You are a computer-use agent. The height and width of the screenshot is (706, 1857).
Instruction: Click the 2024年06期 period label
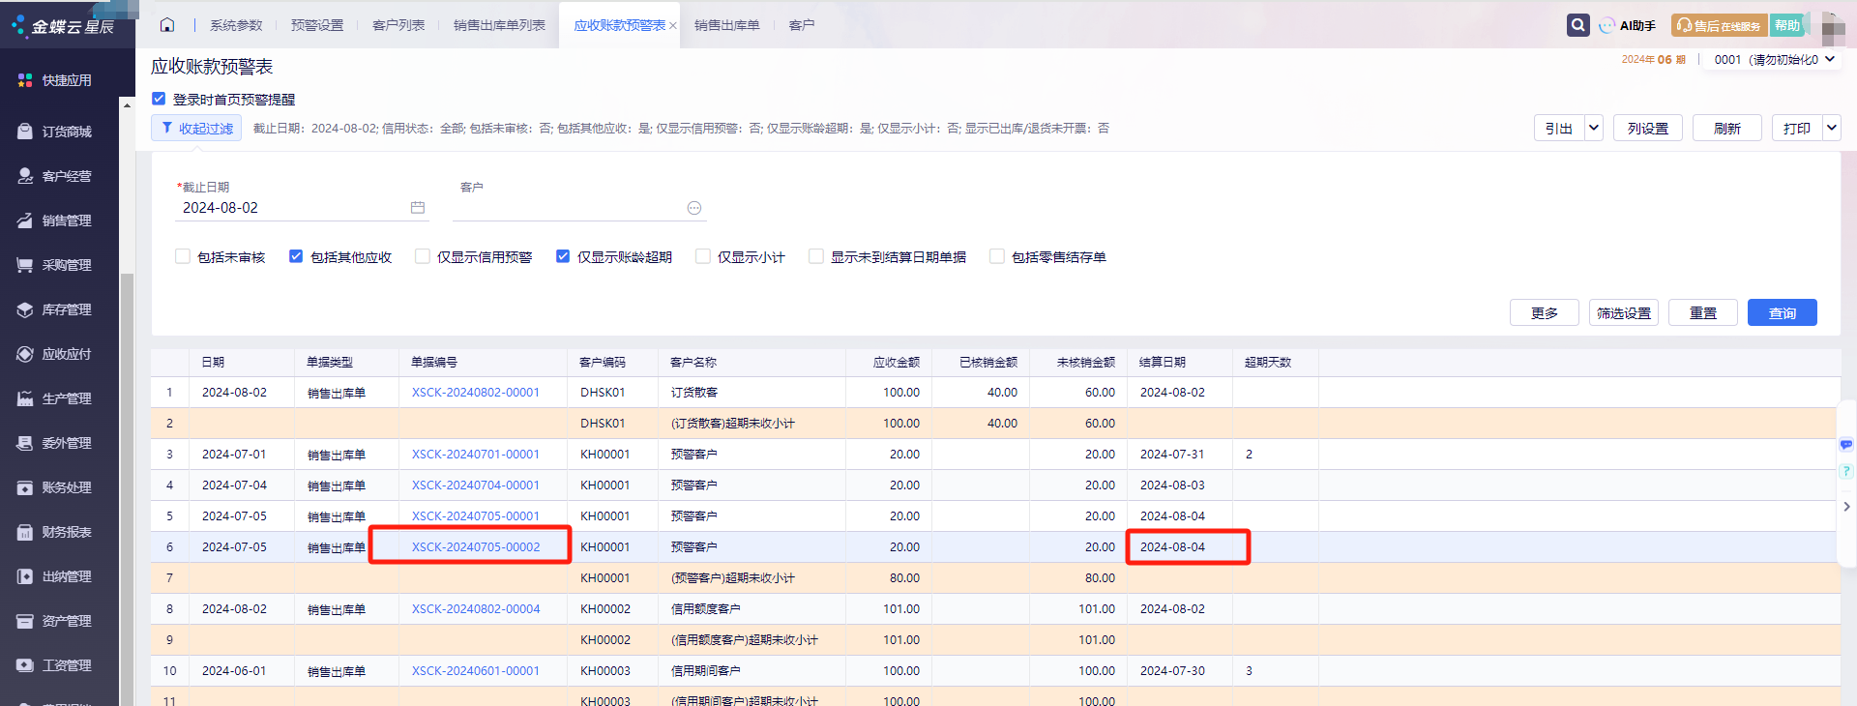click(x=1653, y=59)
